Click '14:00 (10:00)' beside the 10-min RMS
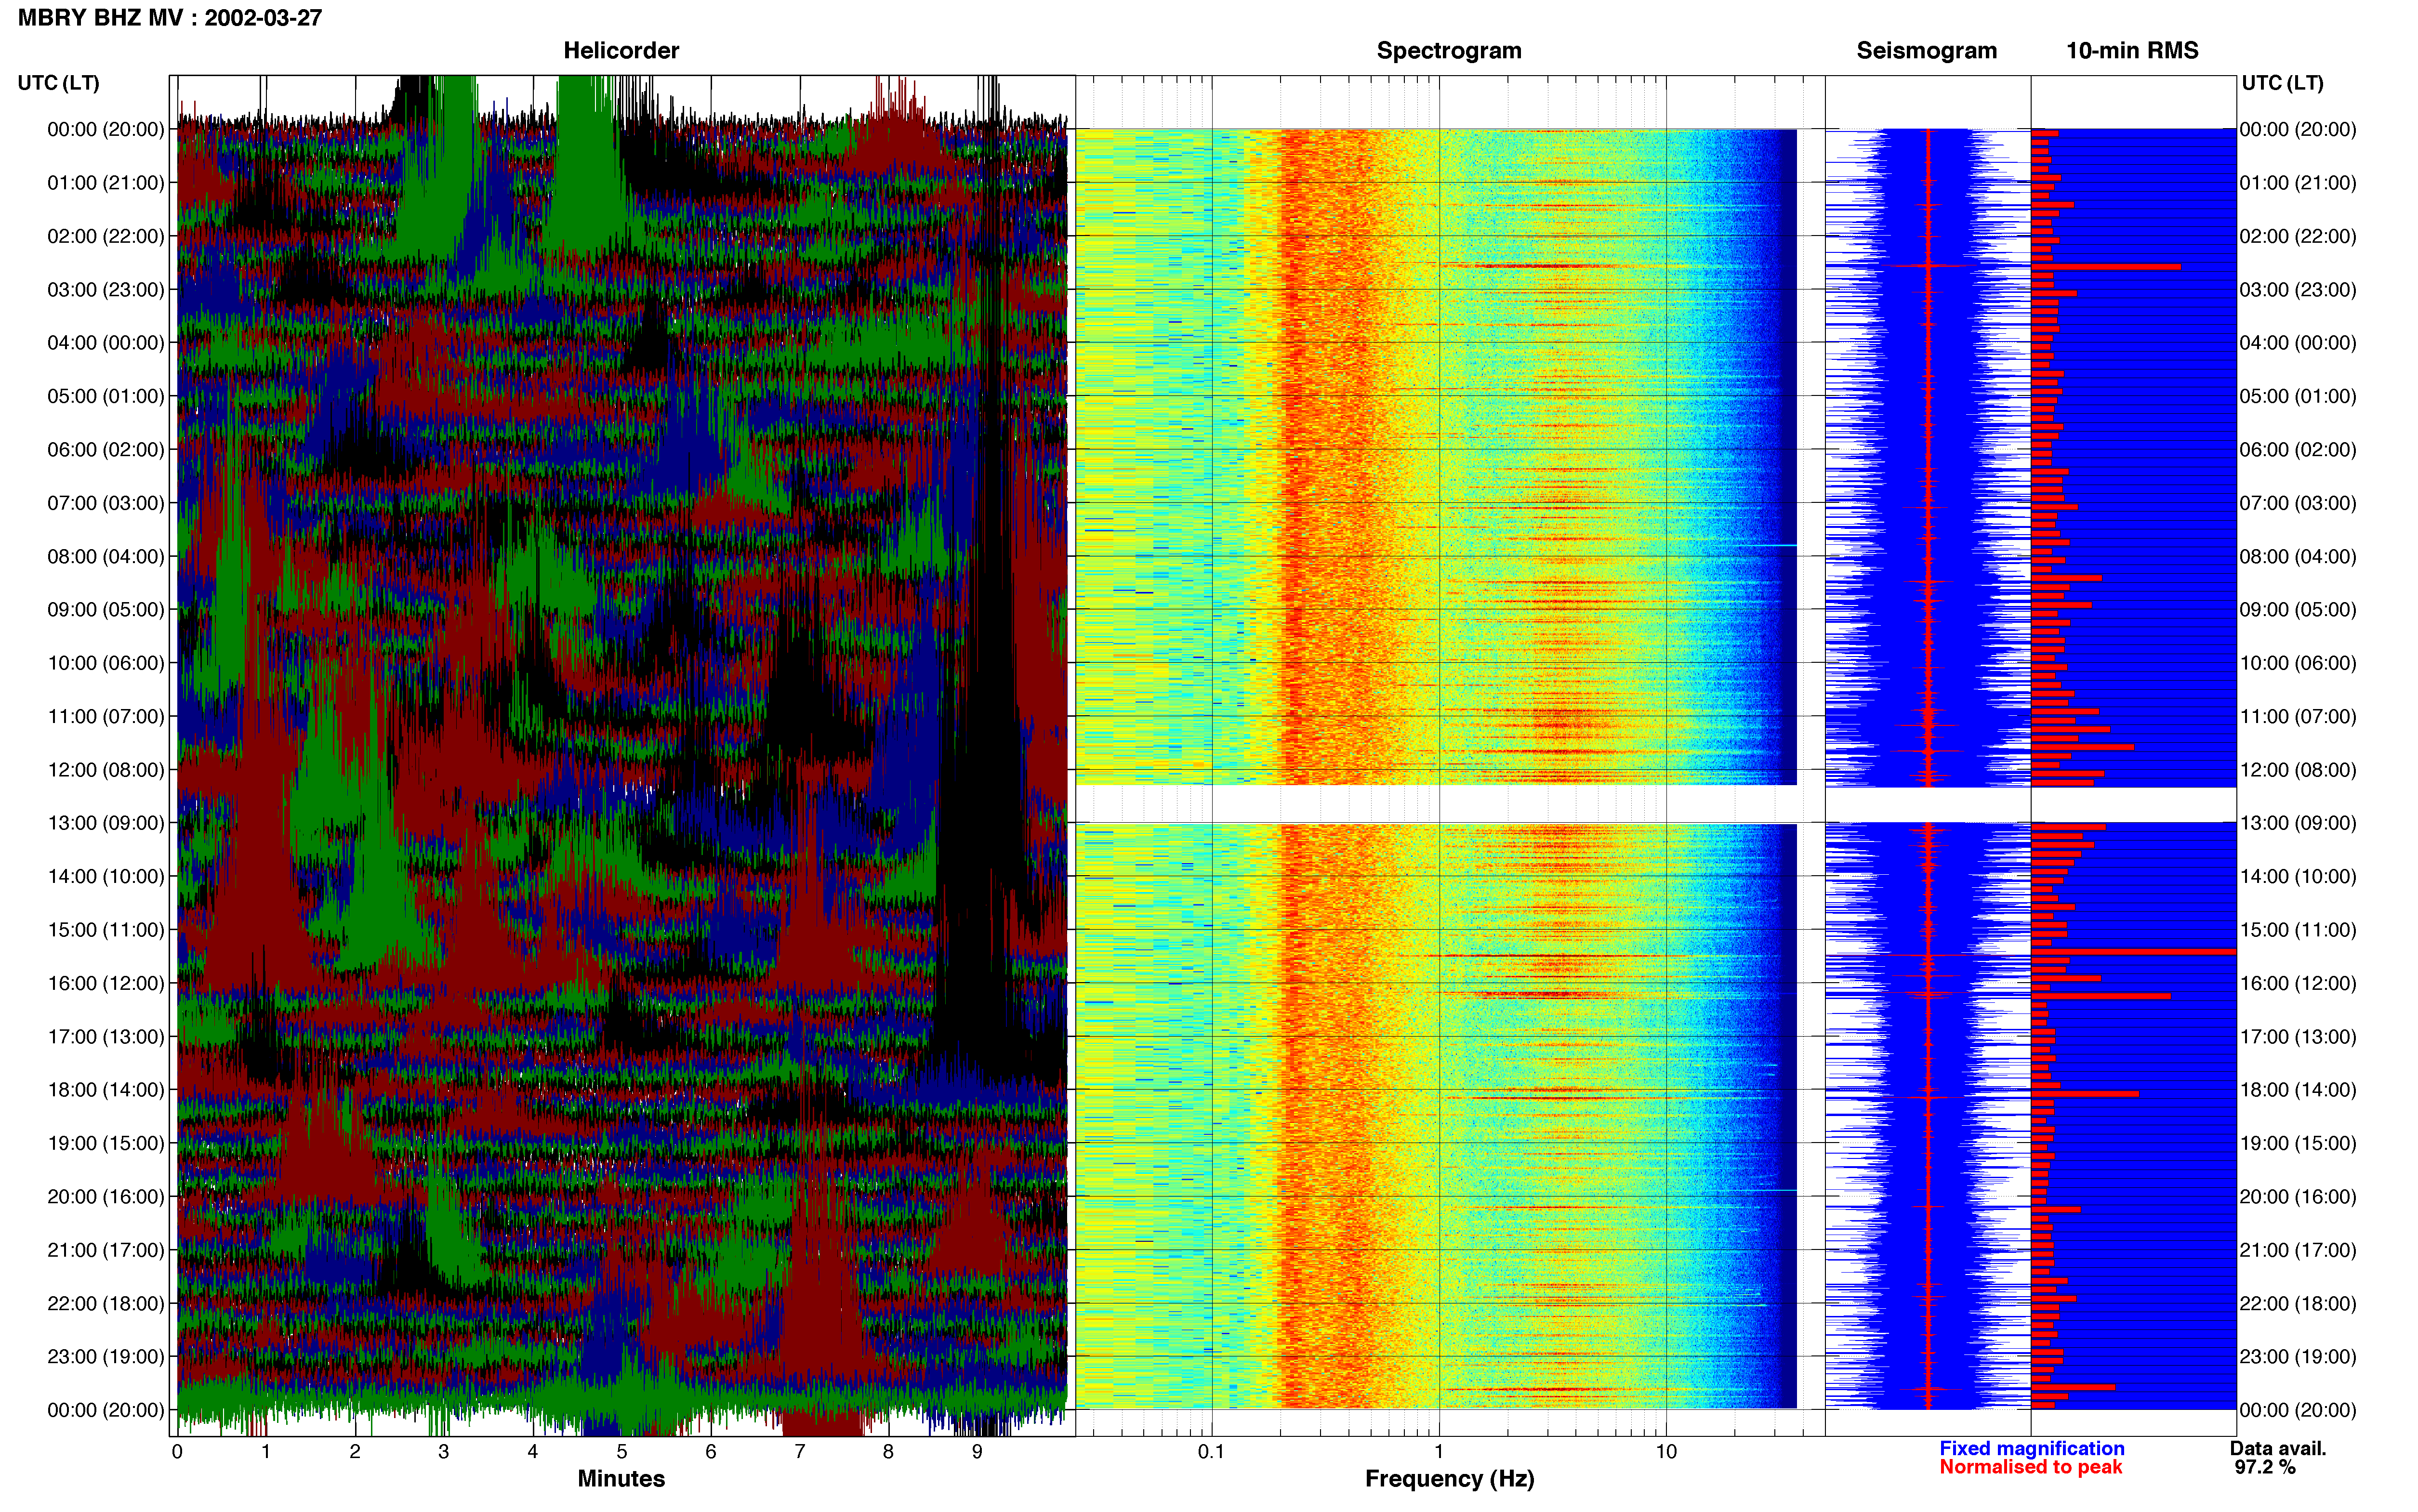The width and height of the screenshot is (2418, 1512). click(x=2298, y=877)
